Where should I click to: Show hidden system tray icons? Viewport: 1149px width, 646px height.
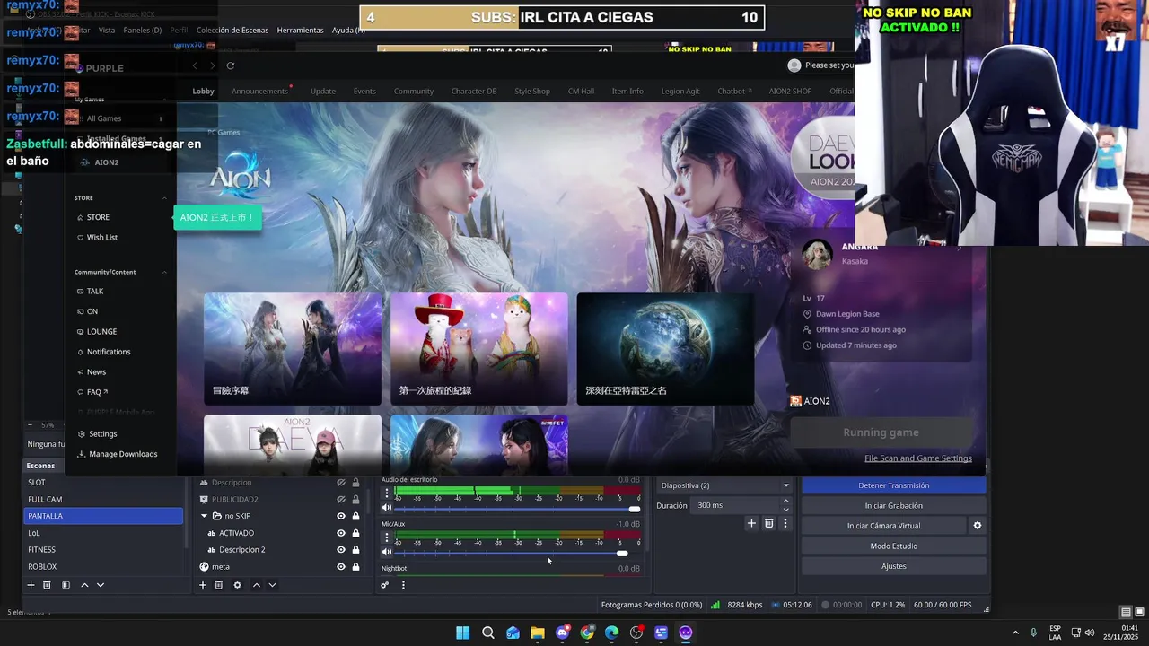[x=1015, y=633]
